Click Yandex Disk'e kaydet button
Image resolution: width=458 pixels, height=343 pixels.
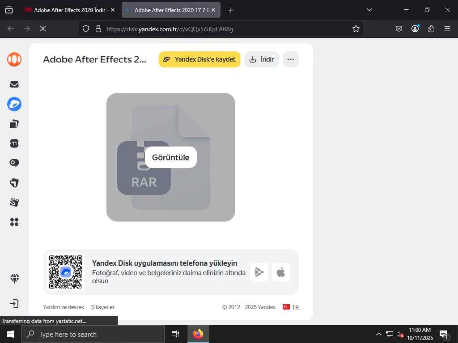tap(199, 59)
